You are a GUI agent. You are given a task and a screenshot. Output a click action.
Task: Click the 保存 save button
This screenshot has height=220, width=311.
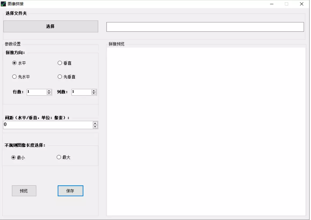(71, 191)
